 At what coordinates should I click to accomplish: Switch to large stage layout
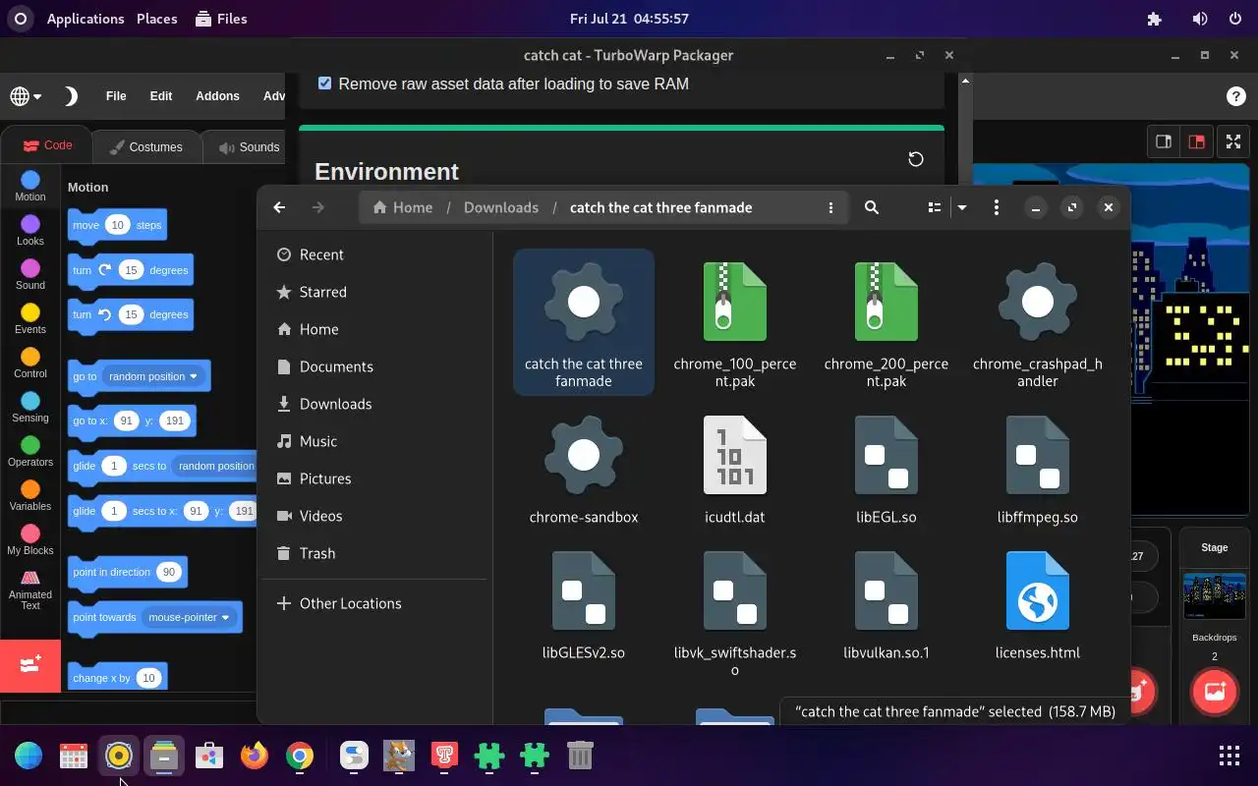1196,141
